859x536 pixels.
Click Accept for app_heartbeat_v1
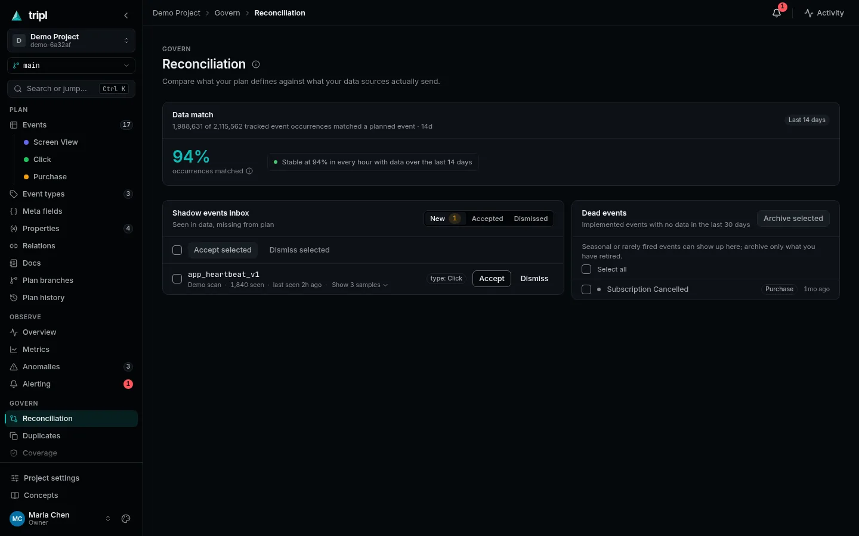coord(492,279)
